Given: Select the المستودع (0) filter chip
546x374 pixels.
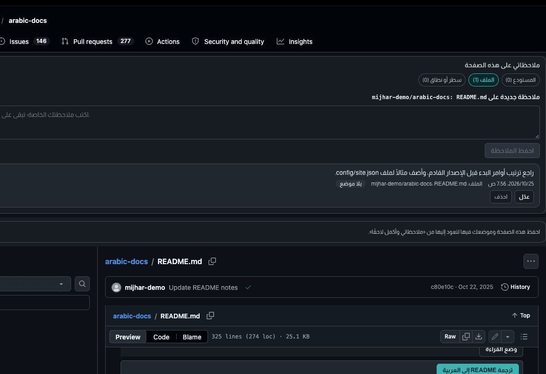Looking at the screenshot, I should tap(521, 80).
